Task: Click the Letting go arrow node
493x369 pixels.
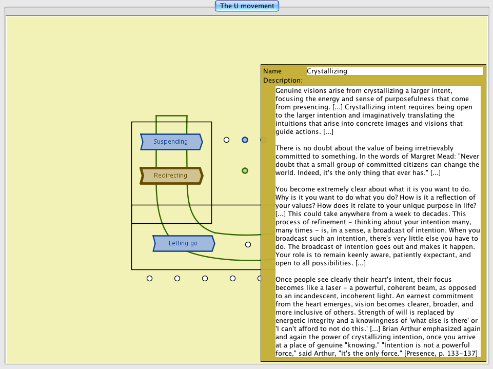Action: [x=183, y=243]
